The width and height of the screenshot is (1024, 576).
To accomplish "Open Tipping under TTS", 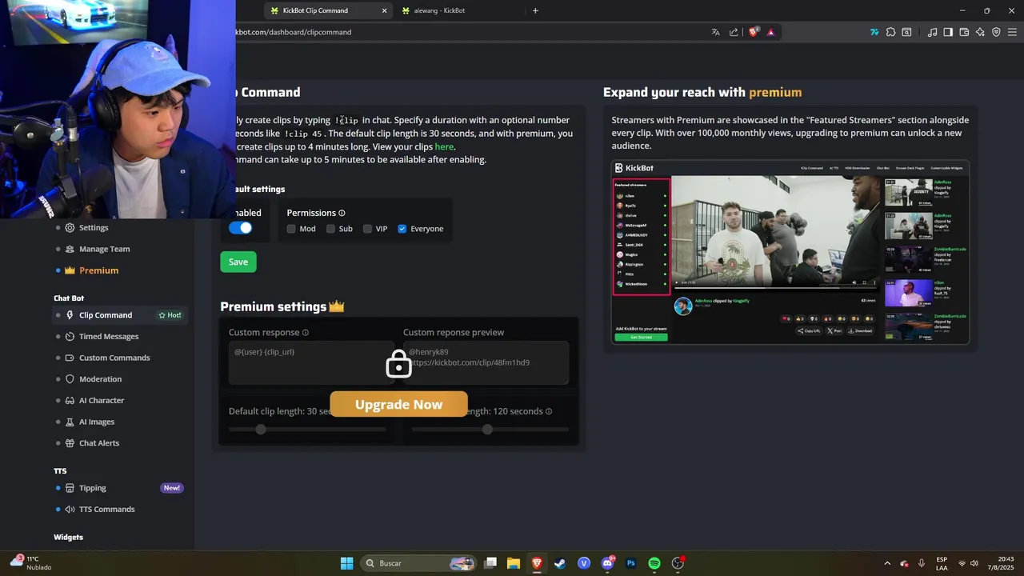I will coord(92,488).
